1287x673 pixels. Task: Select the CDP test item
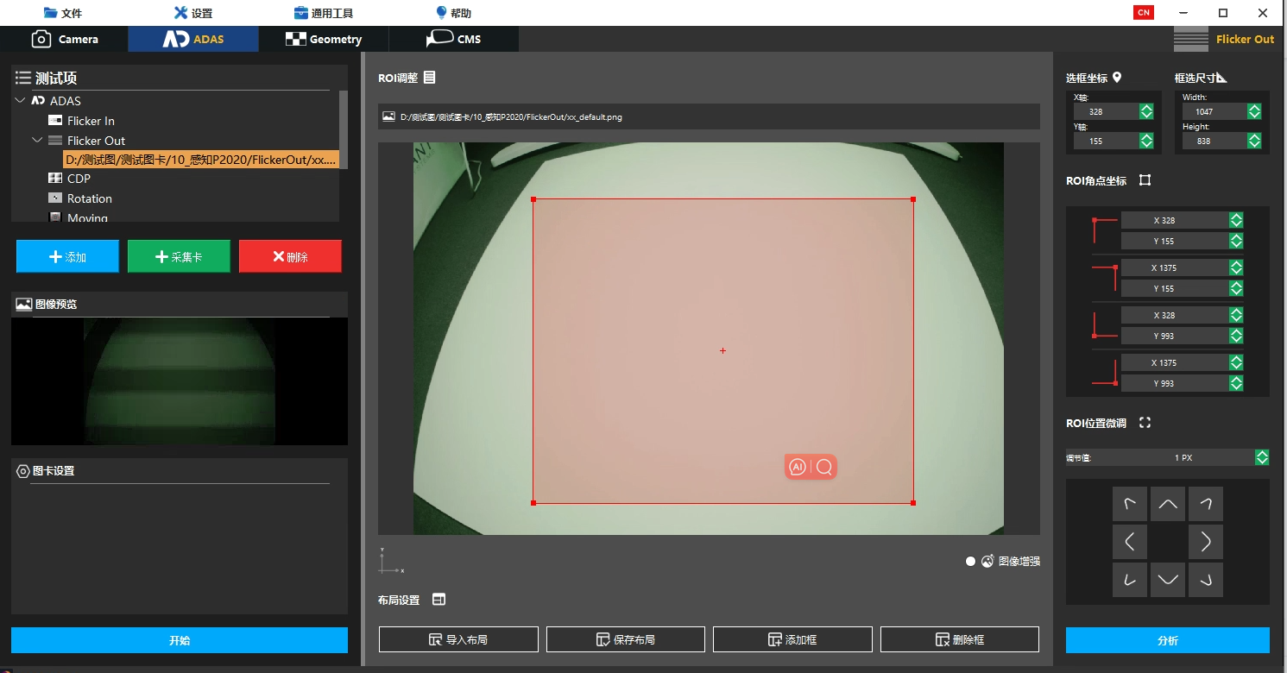click(x=79, y=179)
